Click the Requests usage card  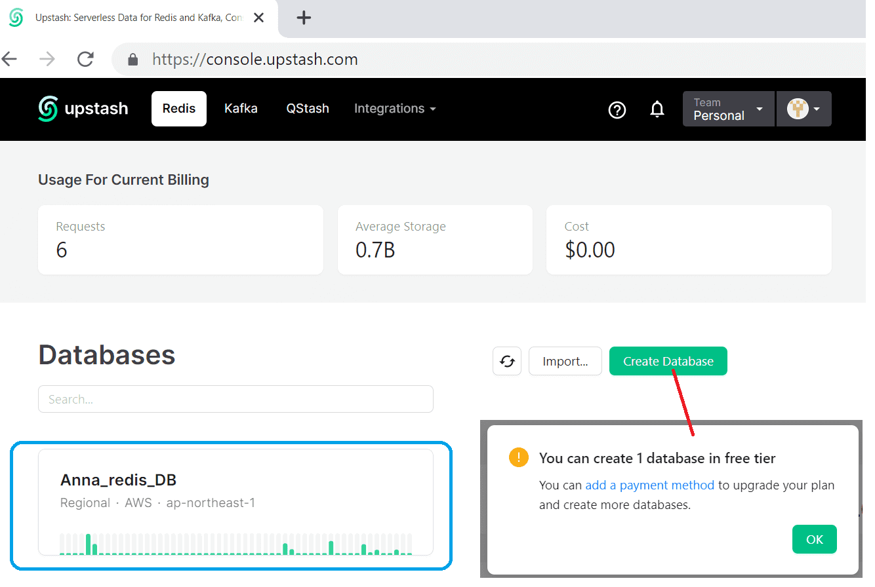(180, 240)
